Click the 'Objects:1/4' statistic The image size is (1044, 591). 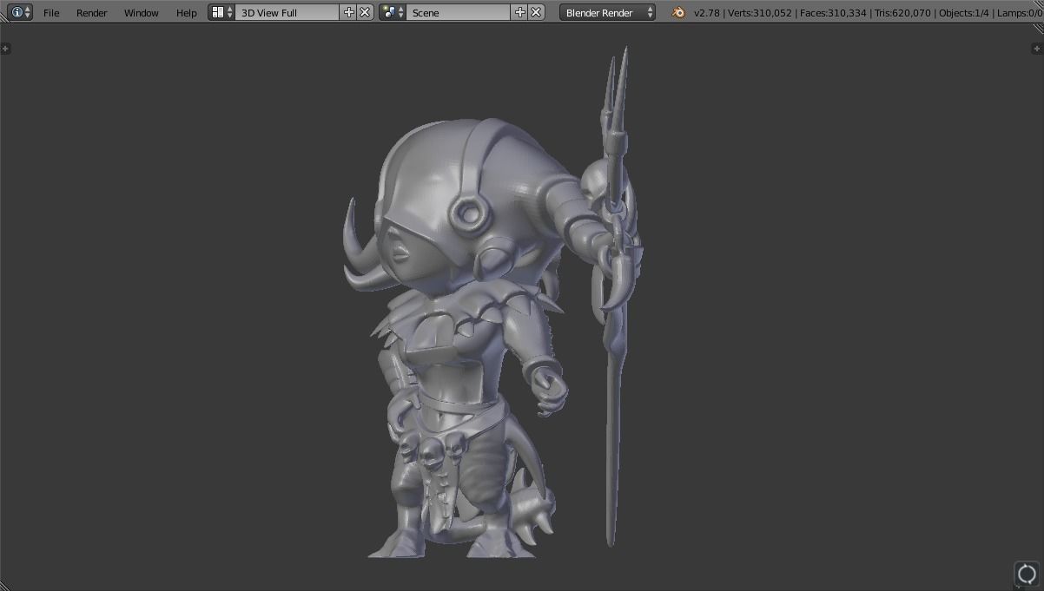(963, 13)
